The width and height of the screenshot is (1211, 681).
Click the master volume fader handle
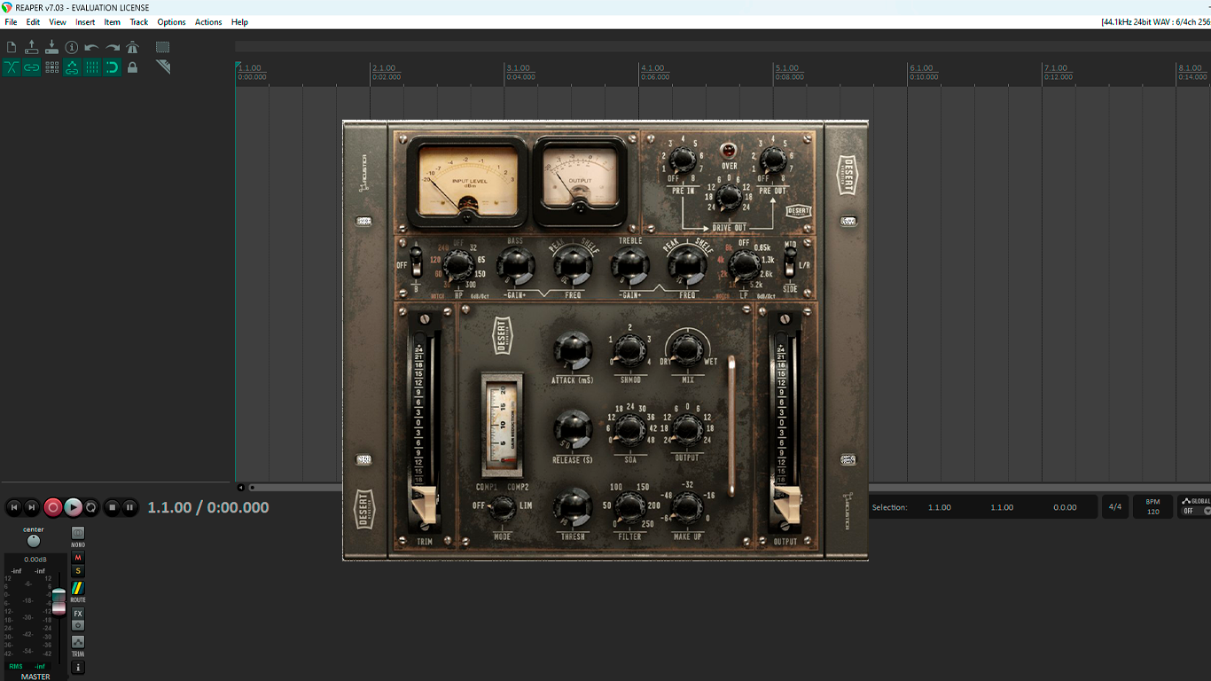tap(59, 601)
